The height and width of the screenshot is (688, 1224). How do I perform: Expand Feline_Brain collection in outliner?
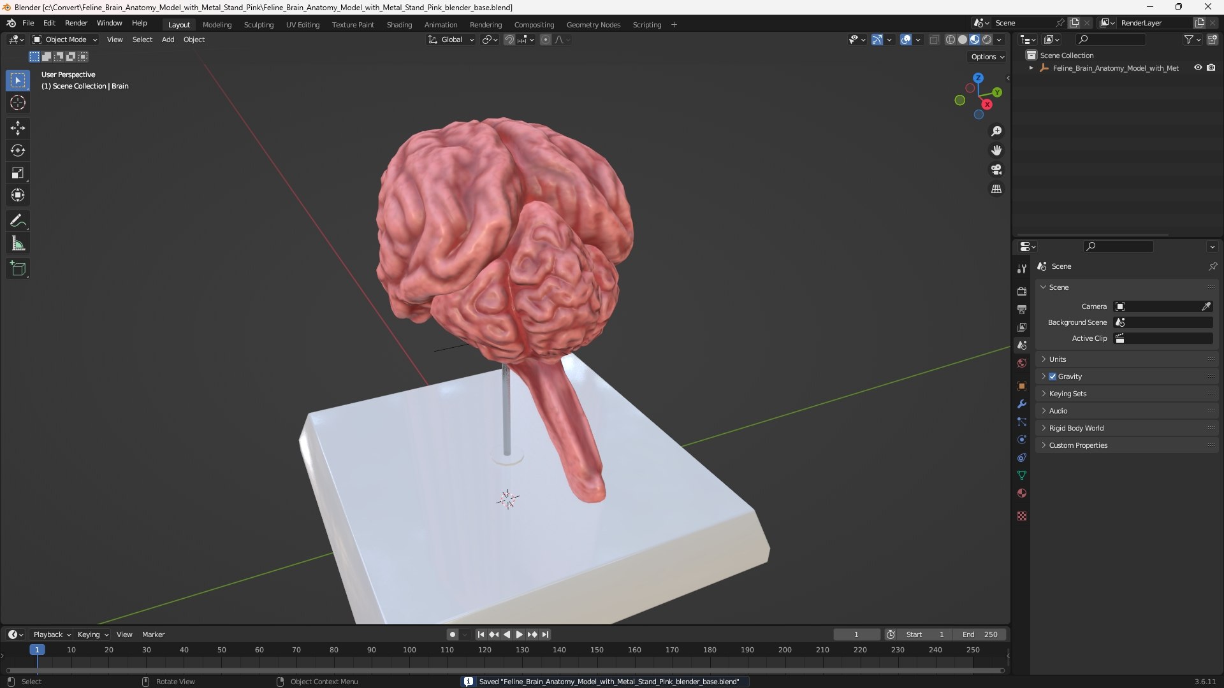(x=1031, y=68)
